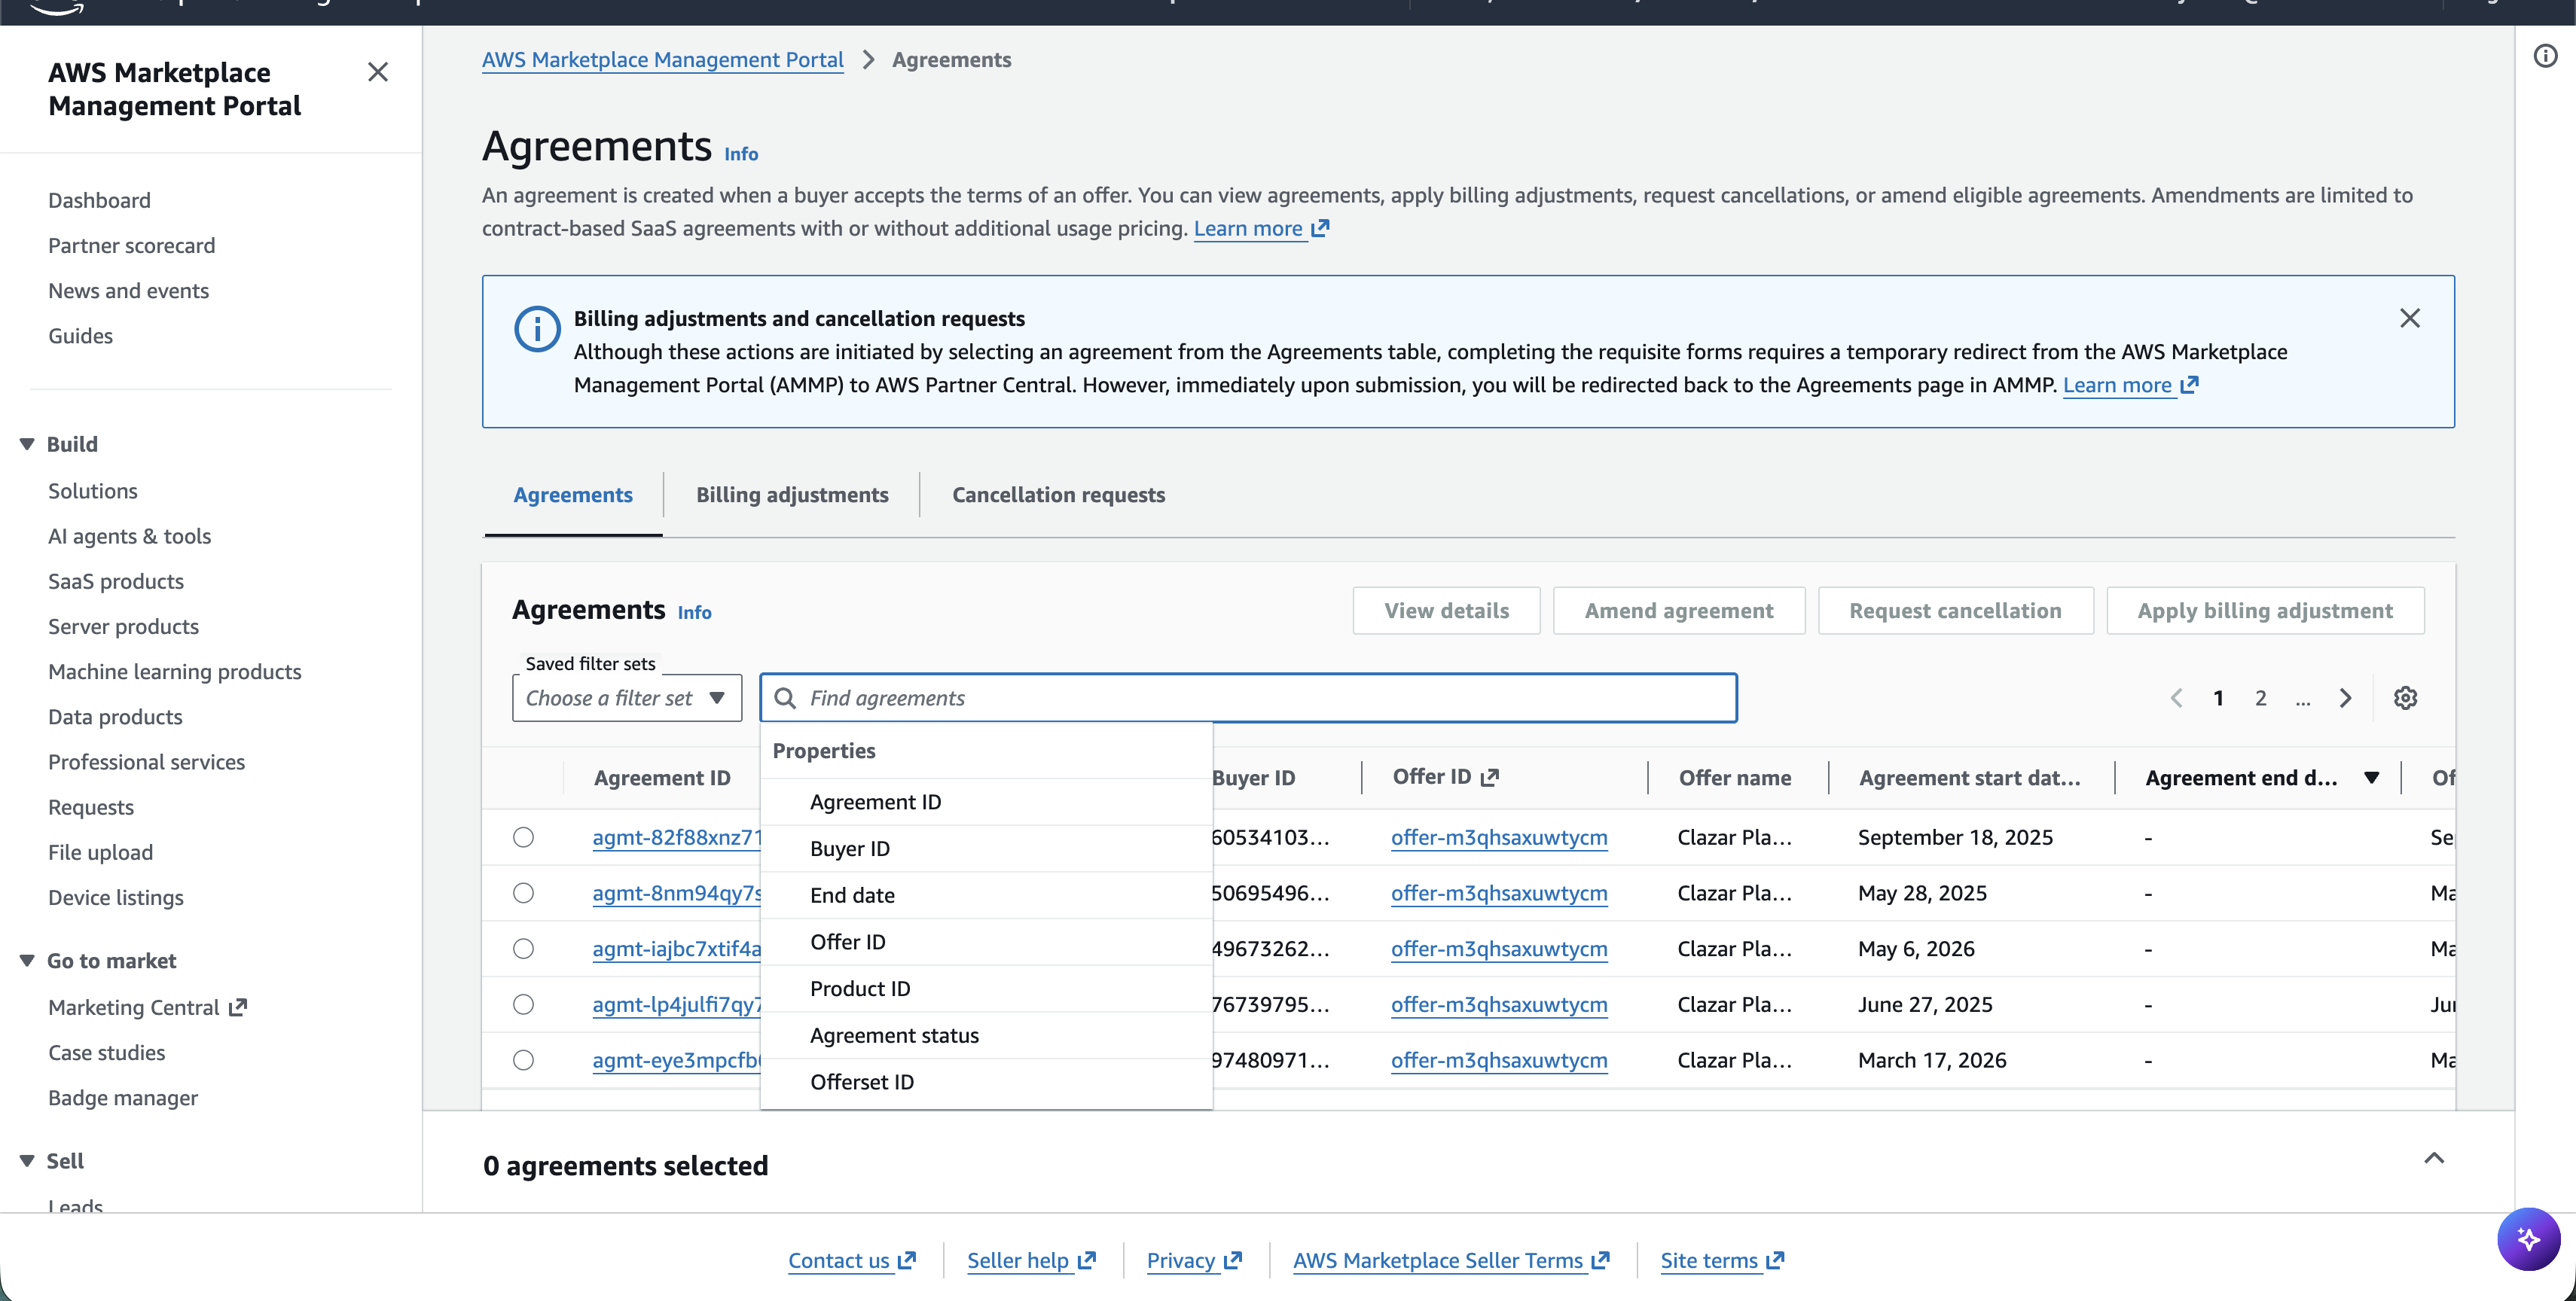Image resolution: width=2576 pixels, height=1301 pixels.
Task: Open offer link in September 18, 2025 row
Action: pyautogui.click(x=1499, y=837)
